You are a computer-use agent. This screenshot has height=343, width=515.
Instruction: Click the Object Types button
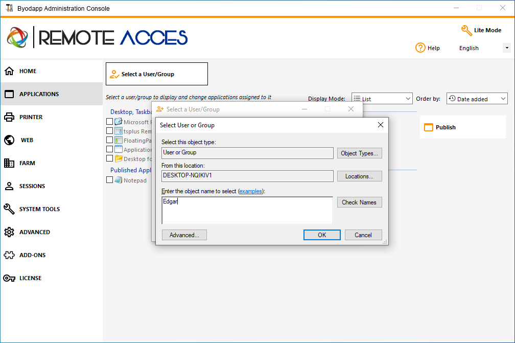click(x=359, y=153)
